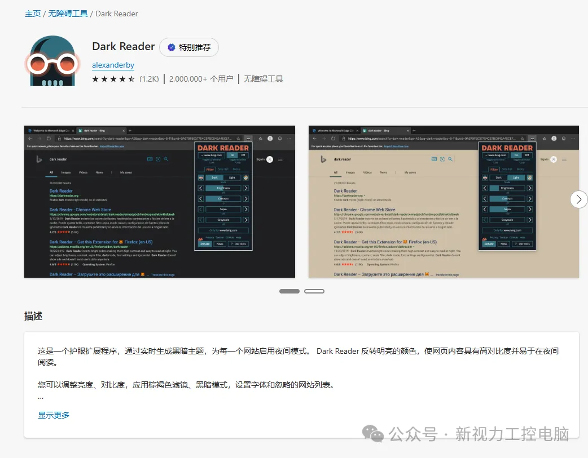
Task: Click description paragraph beginning 这是一个护眼扩展程序
Action: 298,357
